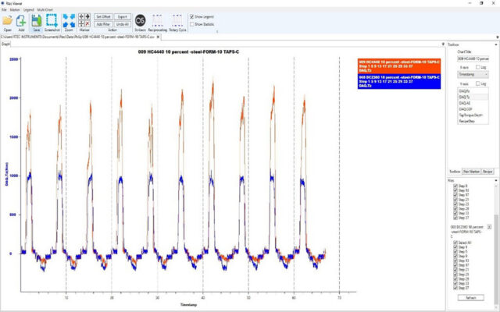This screenshot has width=500, height=312.
Task: Click the Toolbox panel collapse arrow
Action: click(x=496, y=44)
